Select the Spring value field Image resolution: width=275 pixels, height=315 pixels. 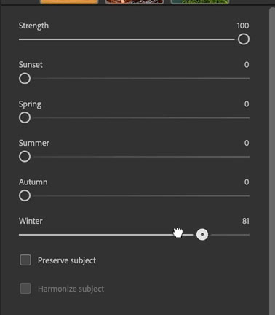coord(247,104)
